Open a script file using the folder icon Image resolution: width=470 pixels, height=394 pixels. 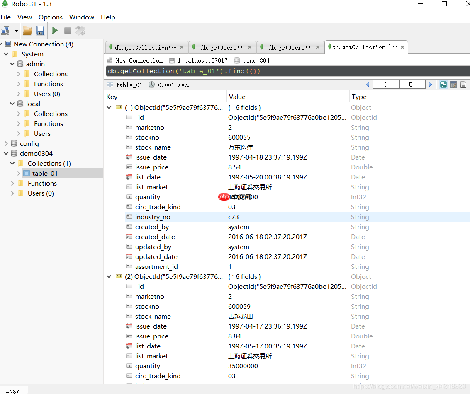(x=27, y=30)
